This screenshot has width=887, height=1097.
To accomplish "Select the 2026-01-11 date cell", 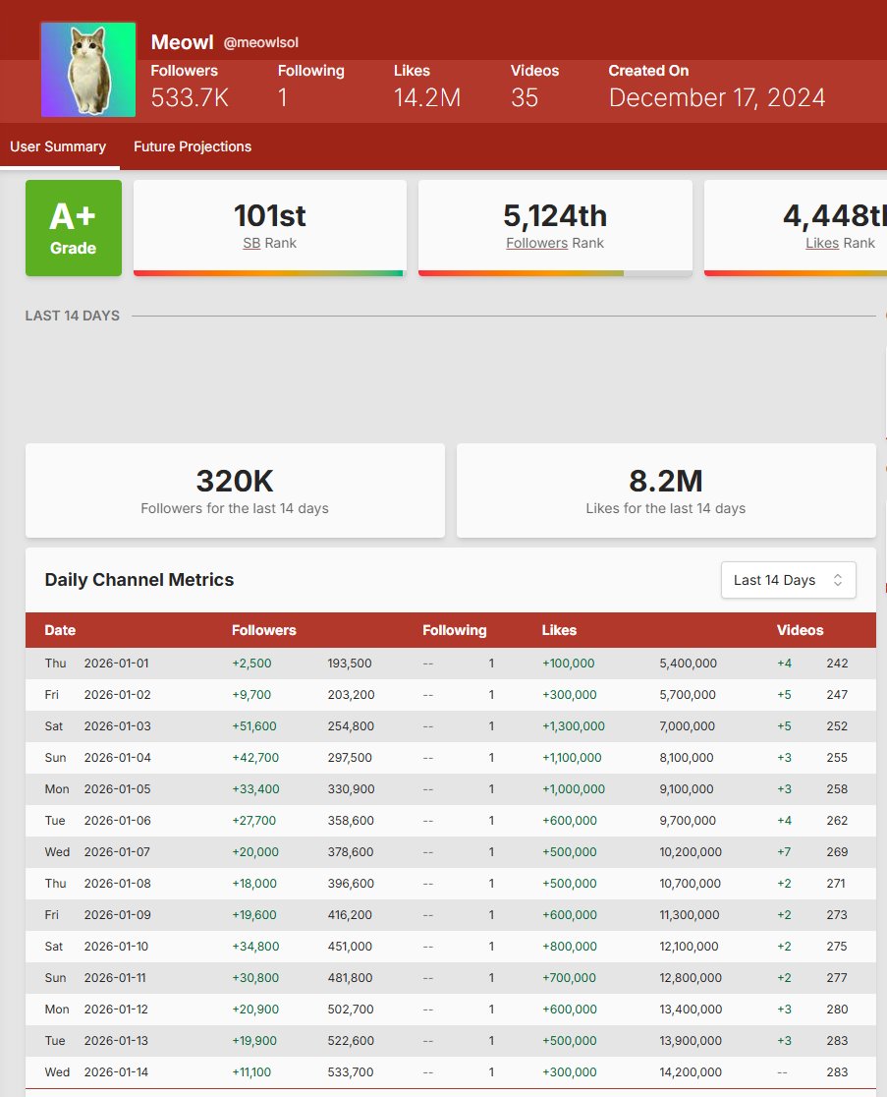I will click(x=115, y=978).
